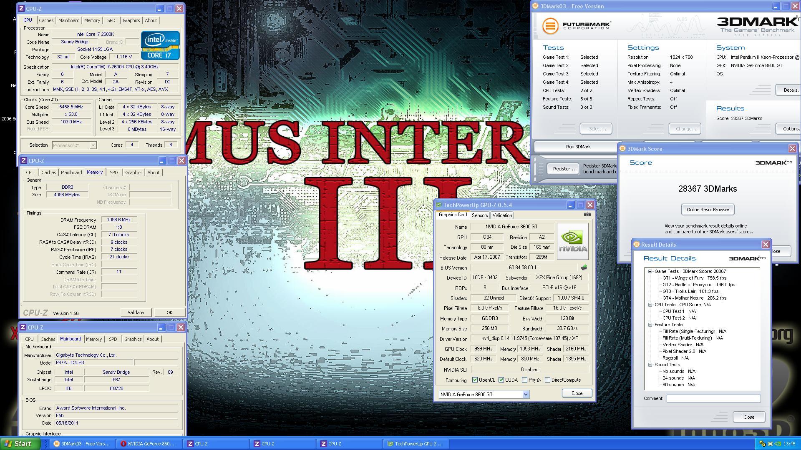This screenshot has height=450, width=801.
Task: Open the GPU selection dropdown in GPU-Z
Action: [x=526, y=394]
